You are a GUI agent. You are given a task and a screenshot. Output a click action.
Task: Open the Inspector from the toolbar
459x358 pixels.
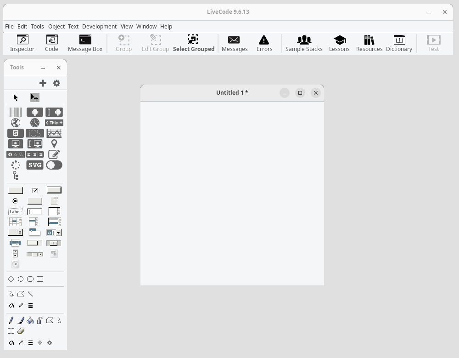22,43
